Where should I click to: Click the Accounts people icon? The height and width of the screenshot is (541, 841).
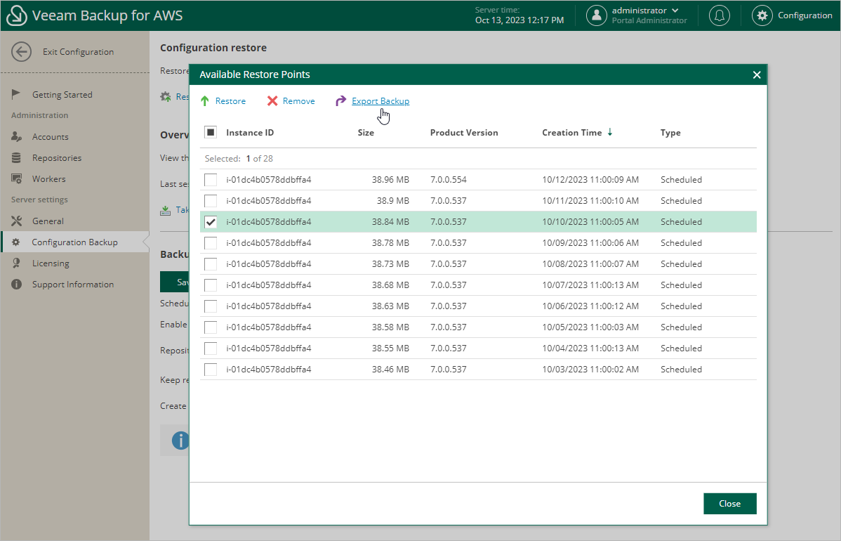click(17, 137)
